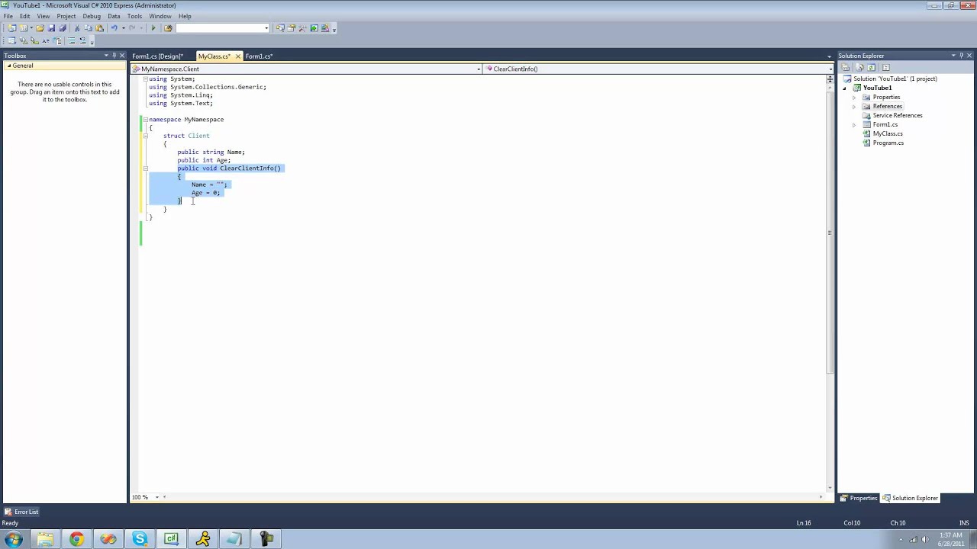Click the Find in Files icon
The width and height of the screenshot is (977, 549).
(168, 28)
